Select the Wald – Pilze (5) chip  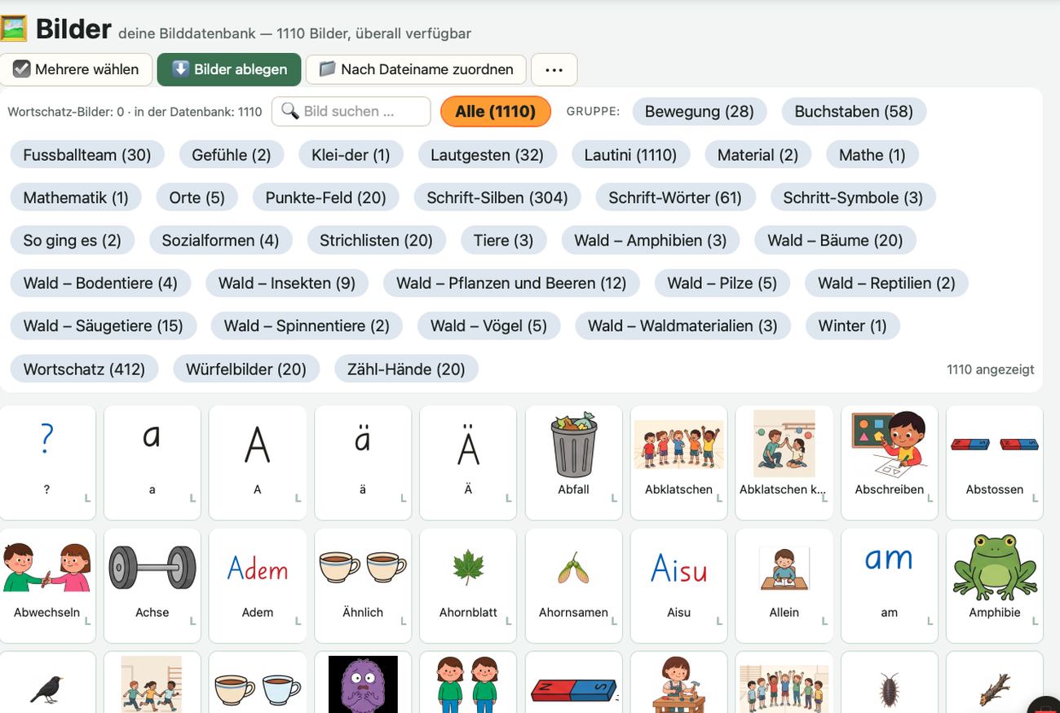pos(722,283)
